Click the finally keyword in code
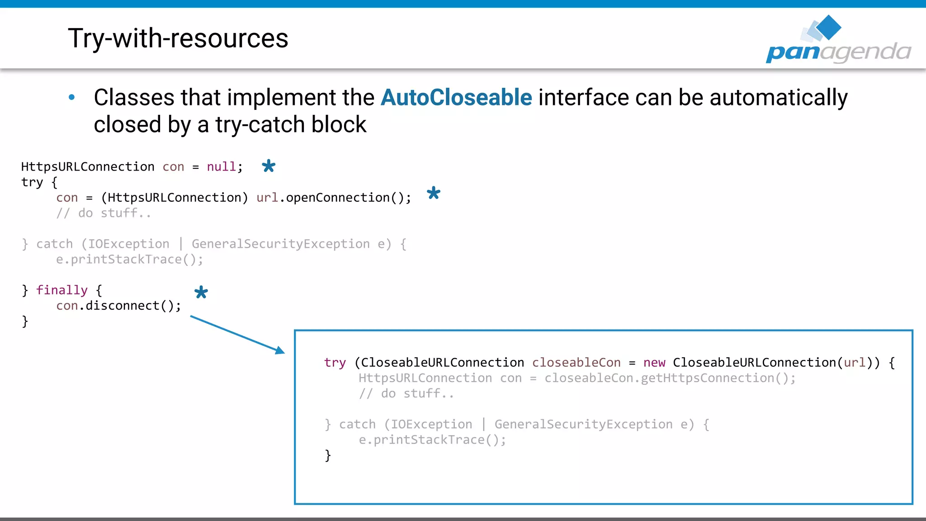926x521 pixels. [62, 290]
